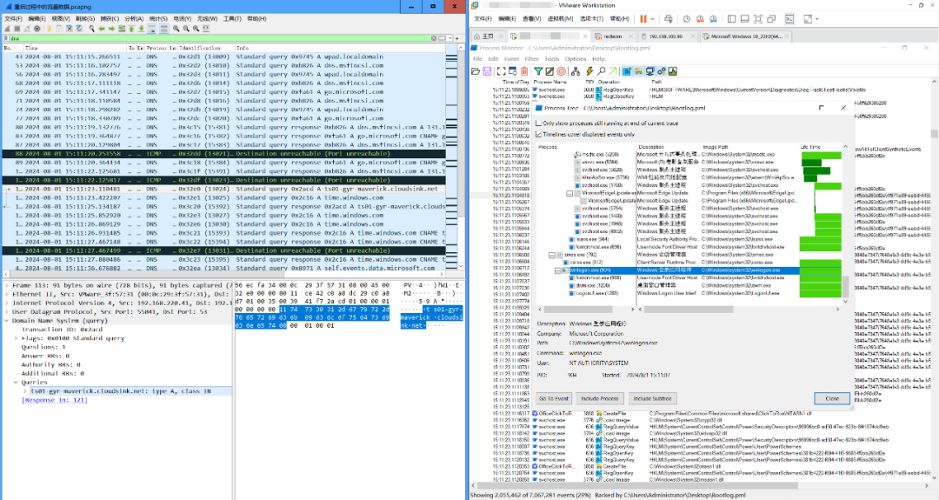Click VMware snapshot clock icon
The image size is (939, 500).
click(687, 19)
